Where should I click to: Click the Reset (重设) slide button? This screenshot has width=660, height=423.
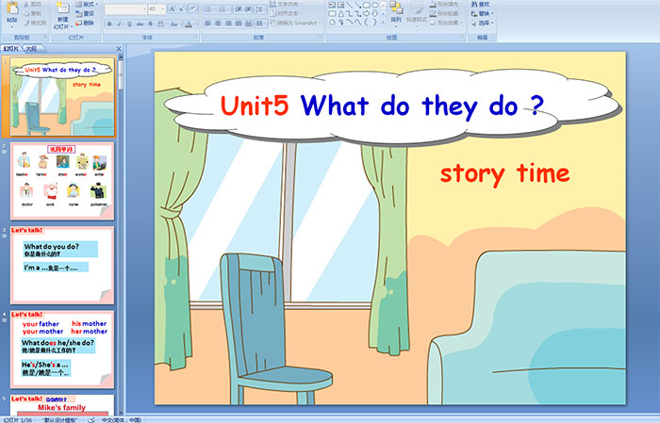[x=85, y=13]
